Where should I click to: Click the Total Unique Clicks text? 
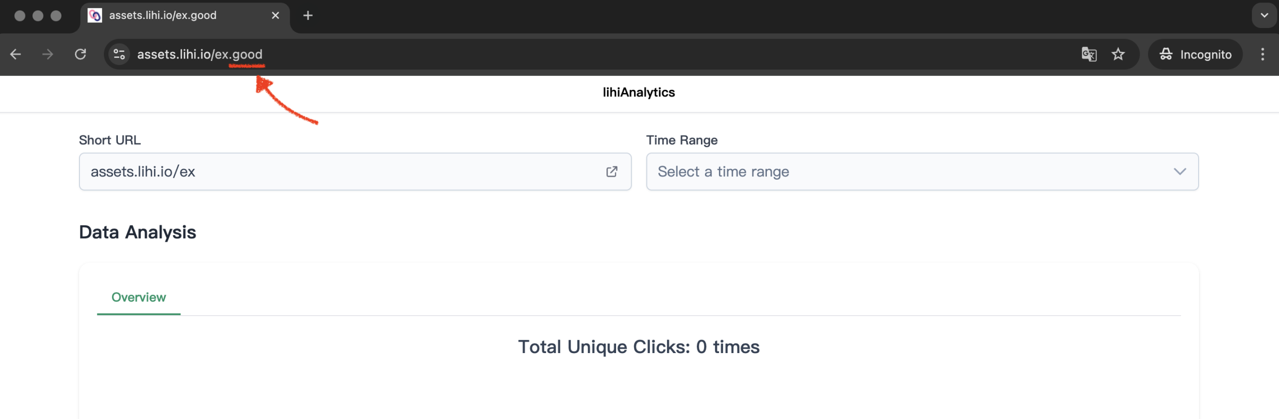click(x=639, y=347)
